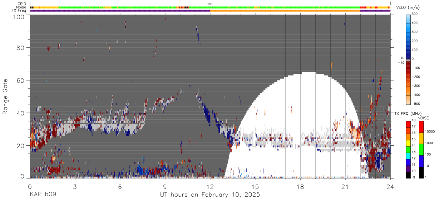Click the NOISE legend title
The width and height of the screenshot is (439, 202).
[423, 118]
